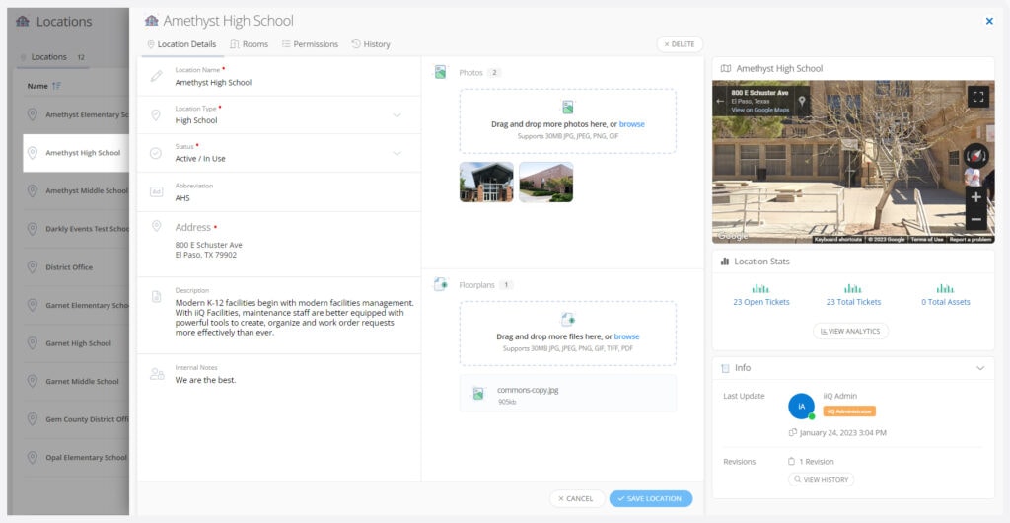The image size is (1010, 523).
Task: Click the Keyboard shortcuts map link
Action: coord(837,240)
